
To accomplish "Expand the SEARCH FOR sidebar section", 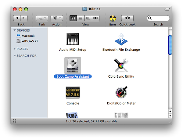I will pyautogui.click(x=15, y=56).
